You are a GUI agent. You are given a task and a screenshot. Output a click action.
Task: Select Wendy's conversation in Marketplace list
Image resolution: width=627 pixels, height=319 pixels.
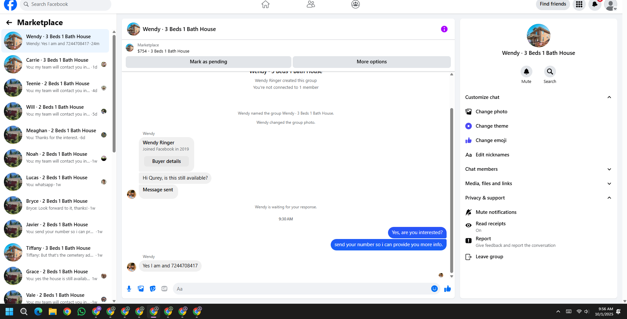pos(55,40)
